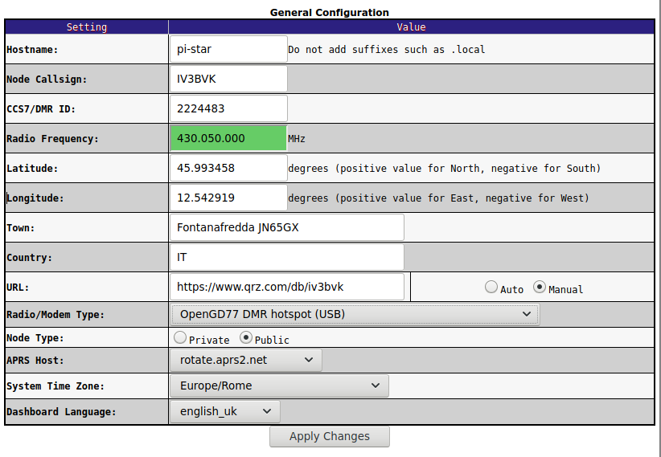Click the Longitude input box
The image size is (661, 457).
228,198
